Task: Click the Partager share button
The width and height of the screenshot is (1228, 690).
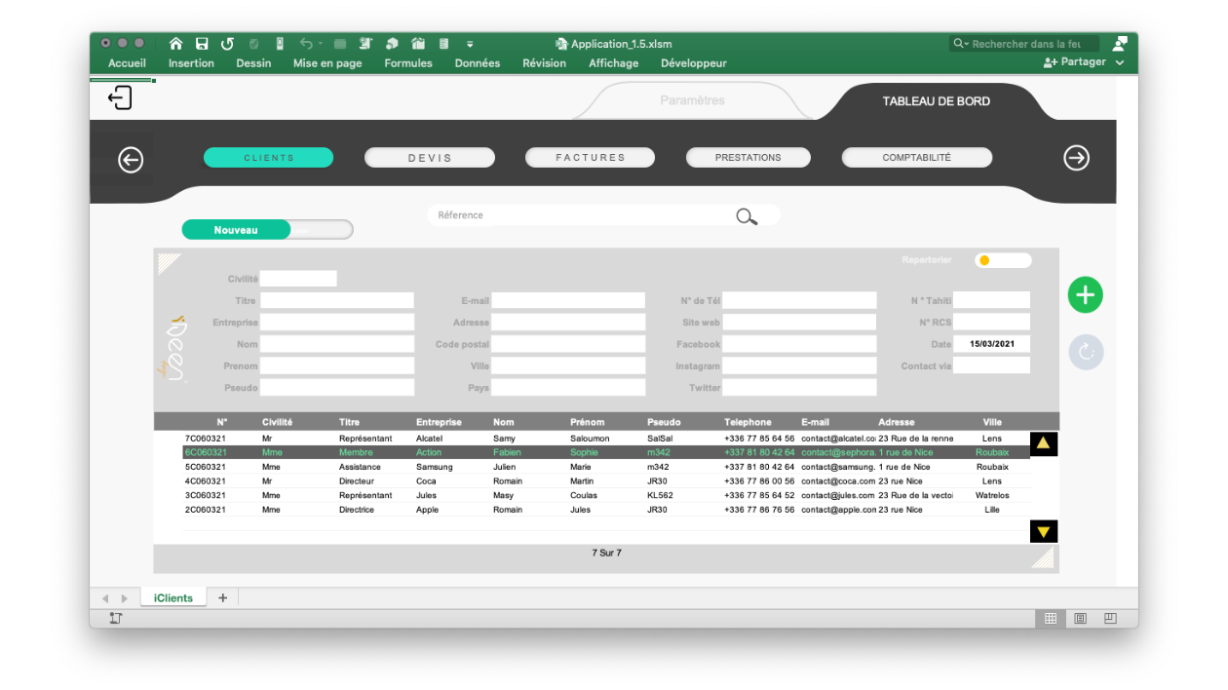Action: click(x=1074, y=62)
